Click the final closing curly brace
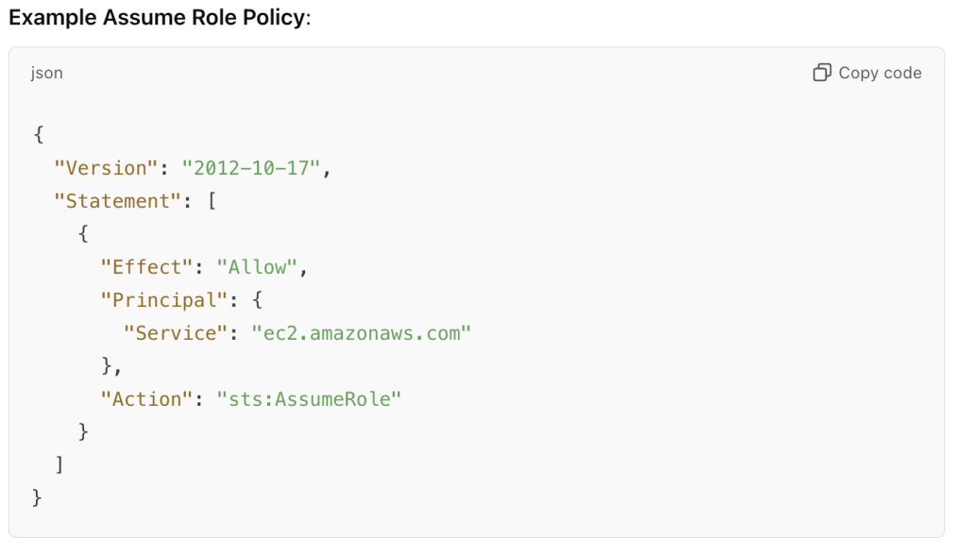Screen dimensions: 967x553 [38, 497]
